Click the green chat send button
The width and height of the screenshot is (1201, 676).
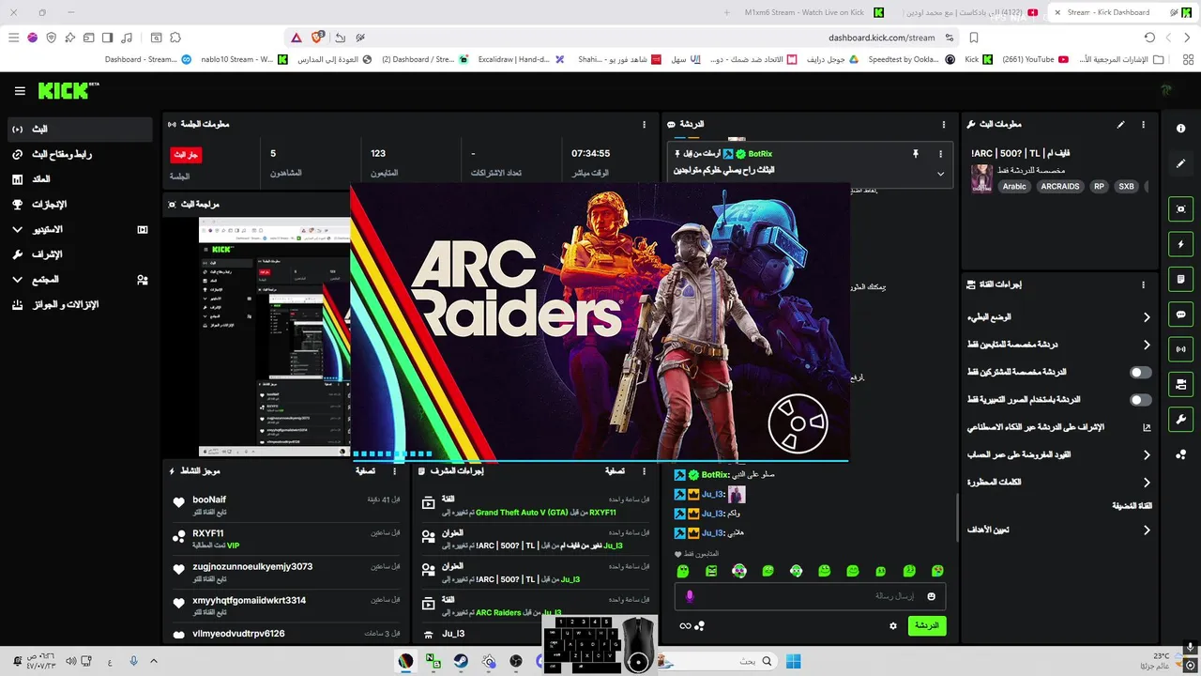(x=926, y=625)
